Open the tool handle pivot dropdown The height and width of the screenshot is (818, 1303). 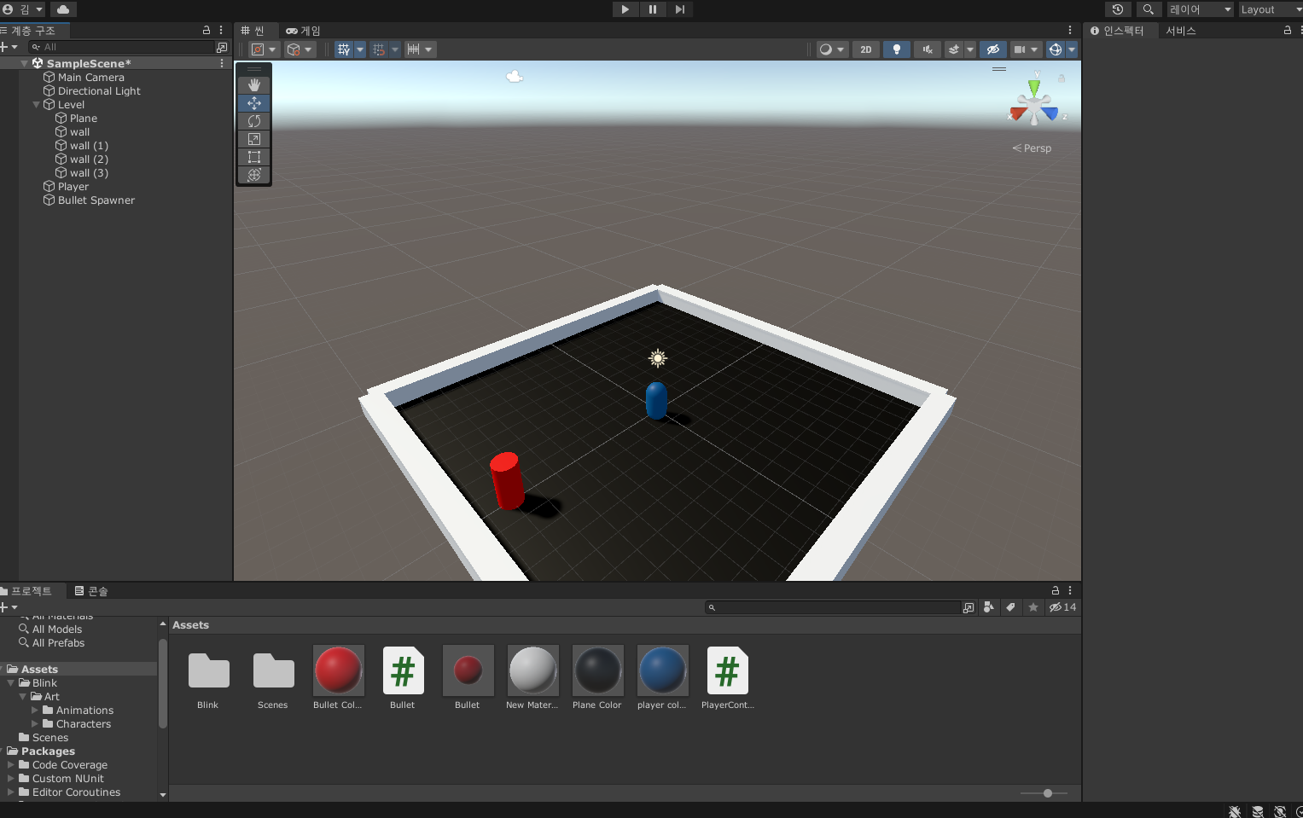click(x=264, y=49)
